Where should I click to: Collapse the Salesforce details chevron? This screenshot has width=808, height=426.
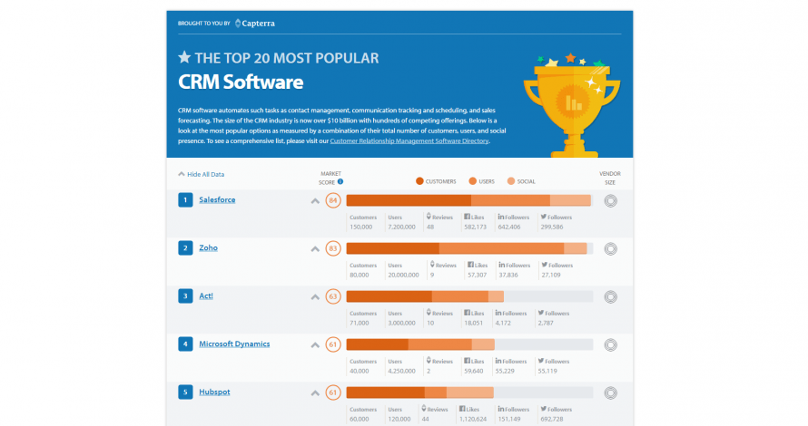(x=315, y=201)
